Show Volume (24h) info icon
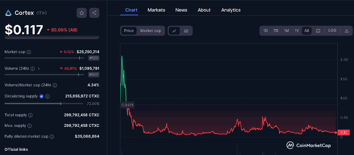354x155 pixels. pos(32,69)
